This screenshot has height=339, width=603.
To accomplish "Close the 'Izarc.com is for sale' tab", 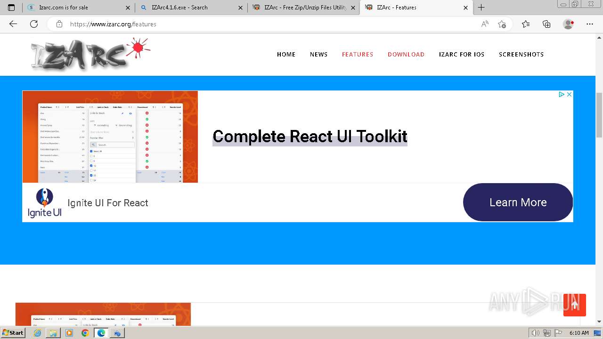I will click(128, 8).
